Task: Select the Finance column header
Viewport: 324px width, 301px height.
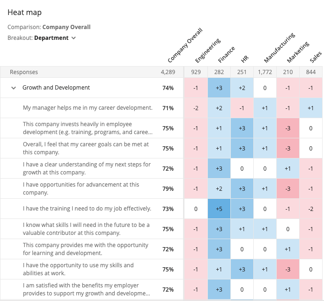Action: (x=227, y=54)
